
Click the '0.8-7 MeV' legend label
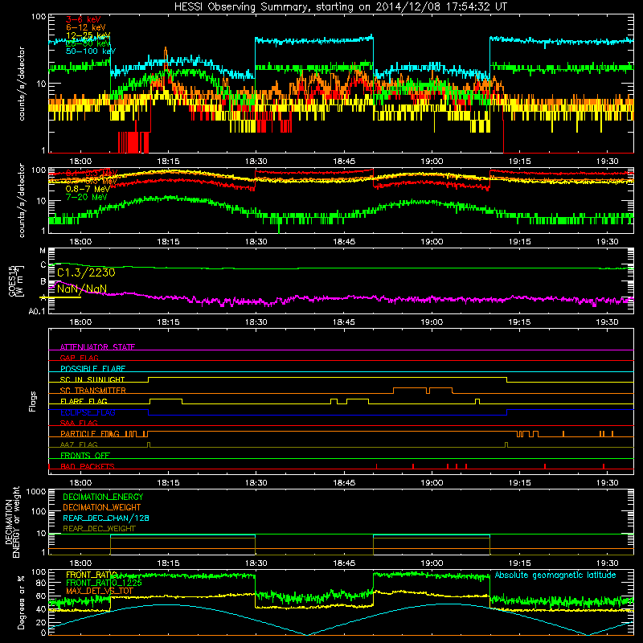88,189
